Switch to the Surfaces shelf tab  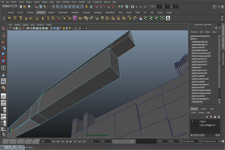(x=30, y=12)
